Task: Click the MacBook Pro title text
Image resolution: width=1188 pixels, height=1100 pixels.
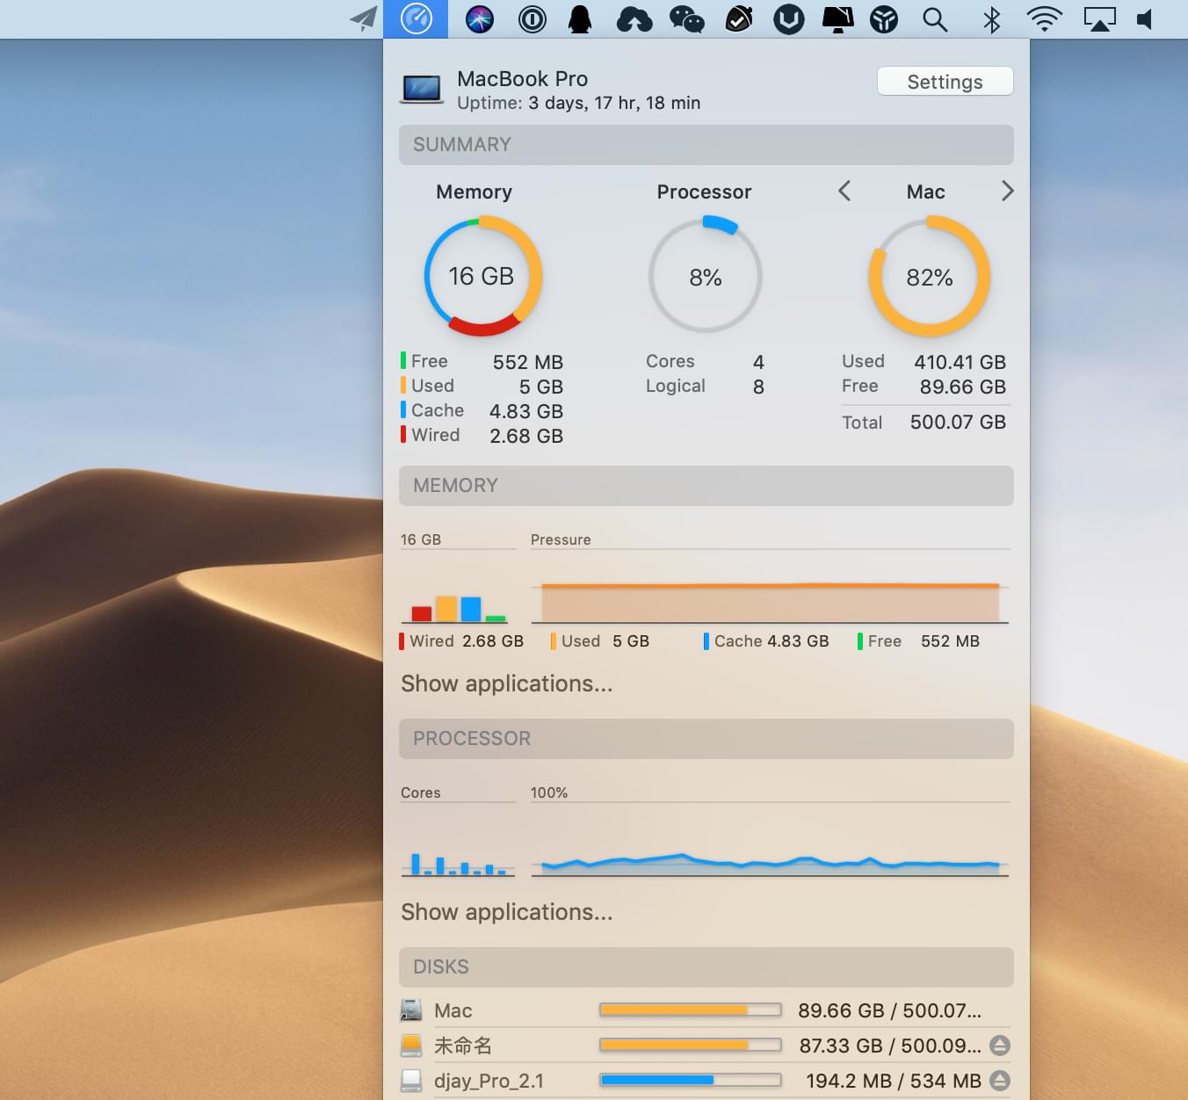Action: [x=523, y=78]
